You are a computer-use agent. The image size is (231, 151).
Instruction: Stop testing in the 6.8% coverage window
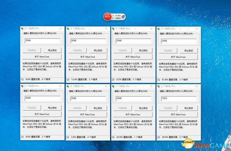(x=52, y=50)
